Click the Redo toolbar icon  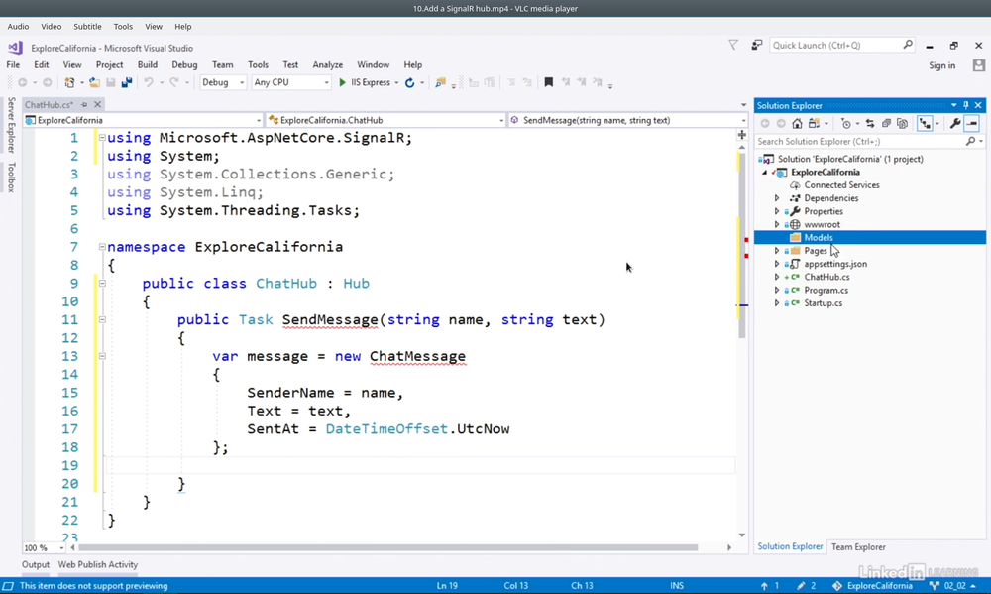(174, 83)
